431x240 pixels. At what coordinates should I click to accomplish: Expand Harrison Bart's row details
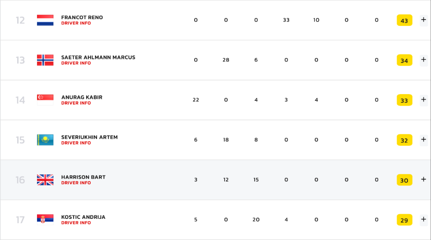coord(423,179)
